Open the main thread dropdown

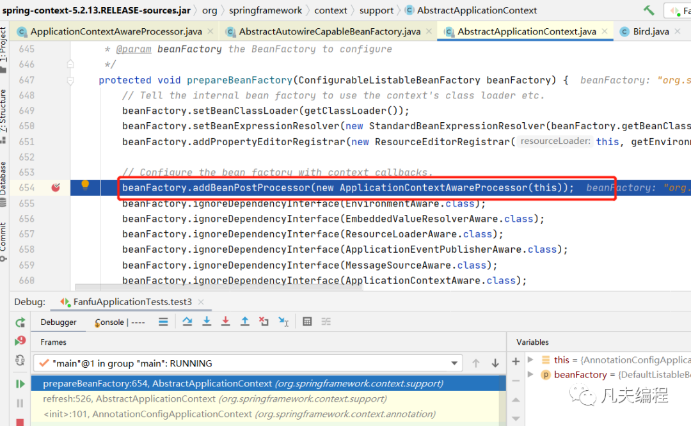(x=454, y=363)
